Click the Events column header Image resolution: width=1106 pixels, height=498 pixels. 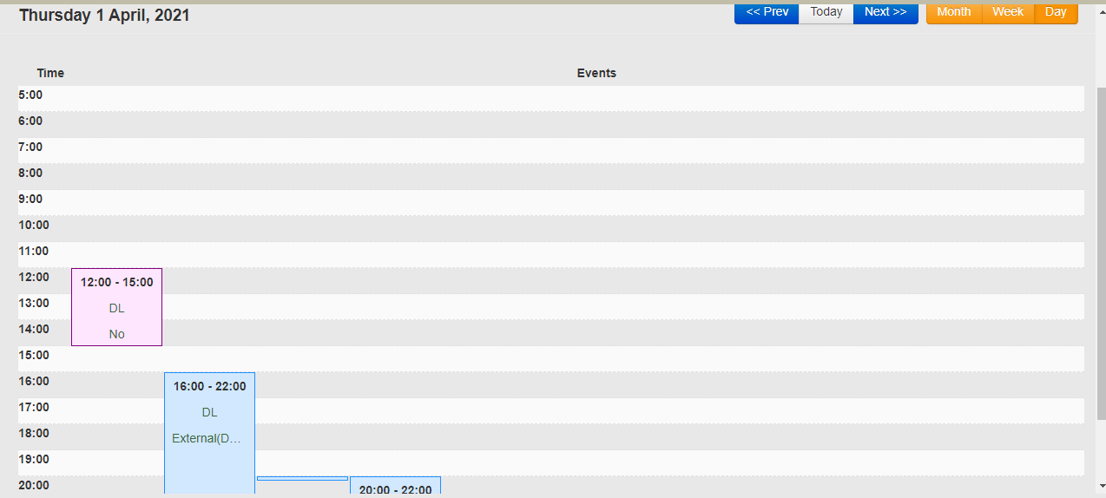click(x=596, y=73)
